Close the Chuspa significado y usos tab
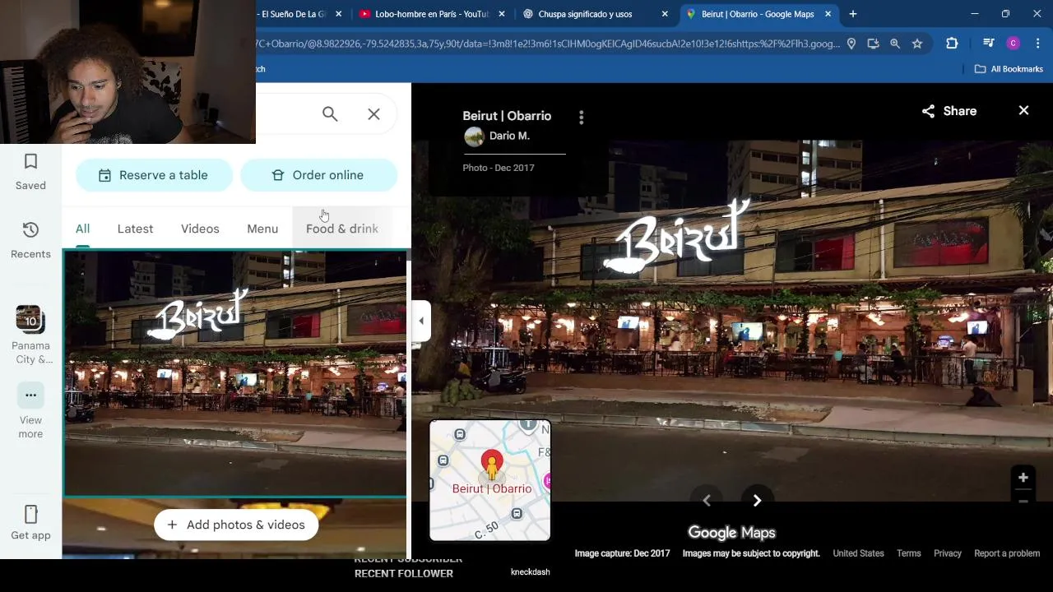Image resolution: width=1053 pixels, height=592 pixels. (665, 14)
